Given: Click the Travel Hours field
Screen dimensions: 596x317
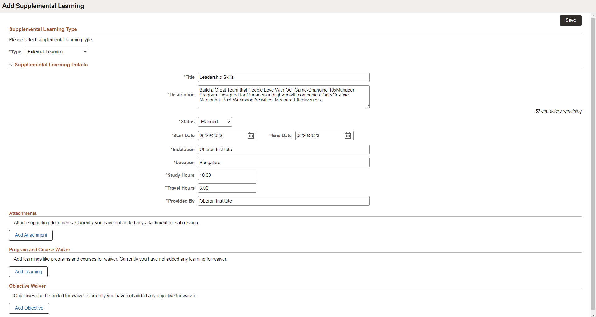Looking at the screenshot, I should click(227, 188).
